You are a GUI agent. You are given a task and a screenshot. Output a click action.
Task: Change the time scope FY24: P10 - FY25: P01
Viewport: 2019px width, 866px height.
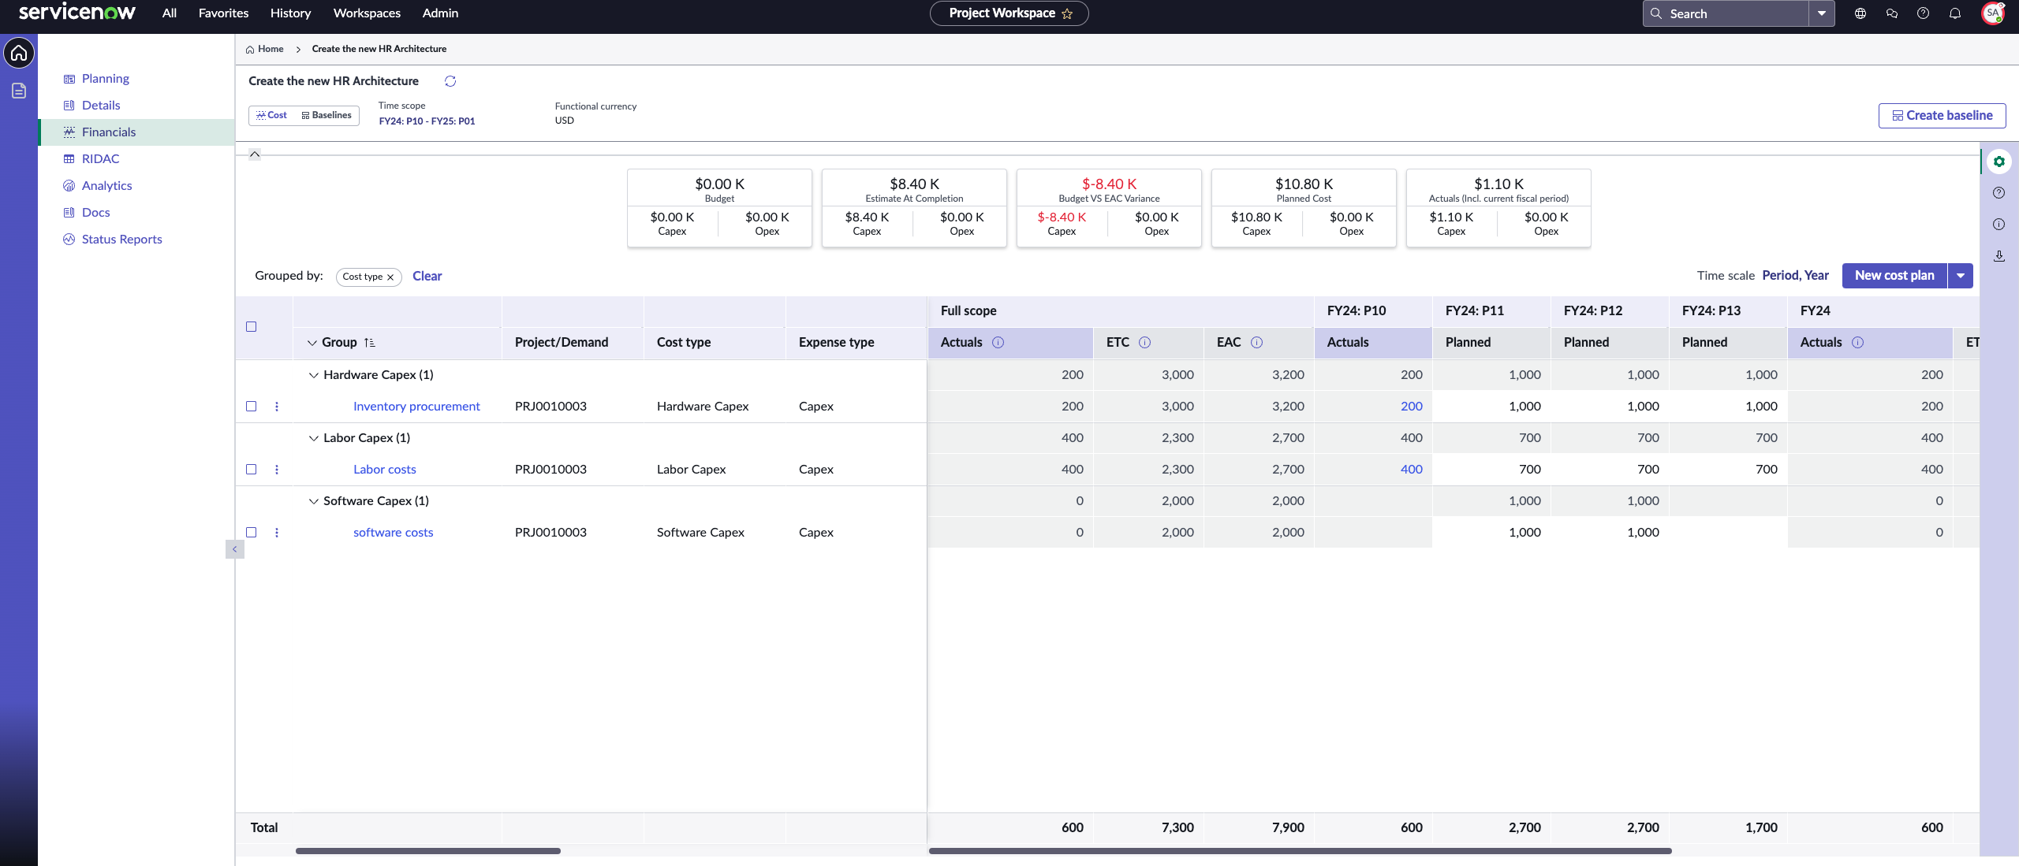(427, 121)
